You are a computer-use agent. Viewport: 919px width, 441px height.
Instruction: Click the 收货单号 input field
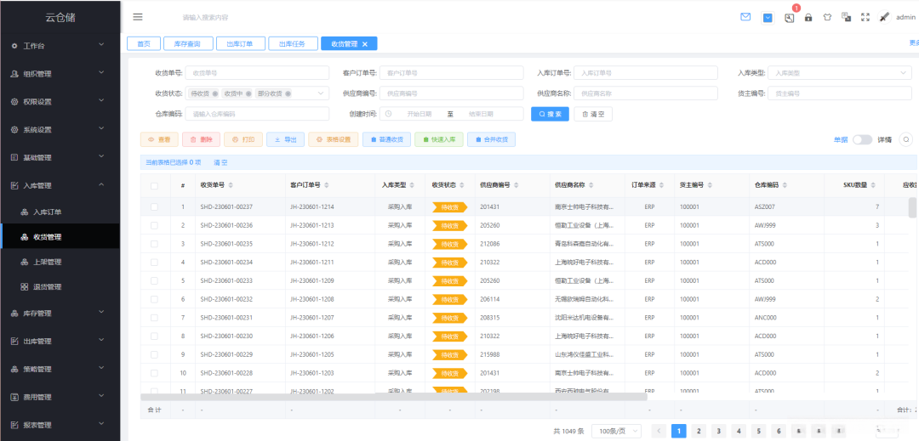pos(256,73)
